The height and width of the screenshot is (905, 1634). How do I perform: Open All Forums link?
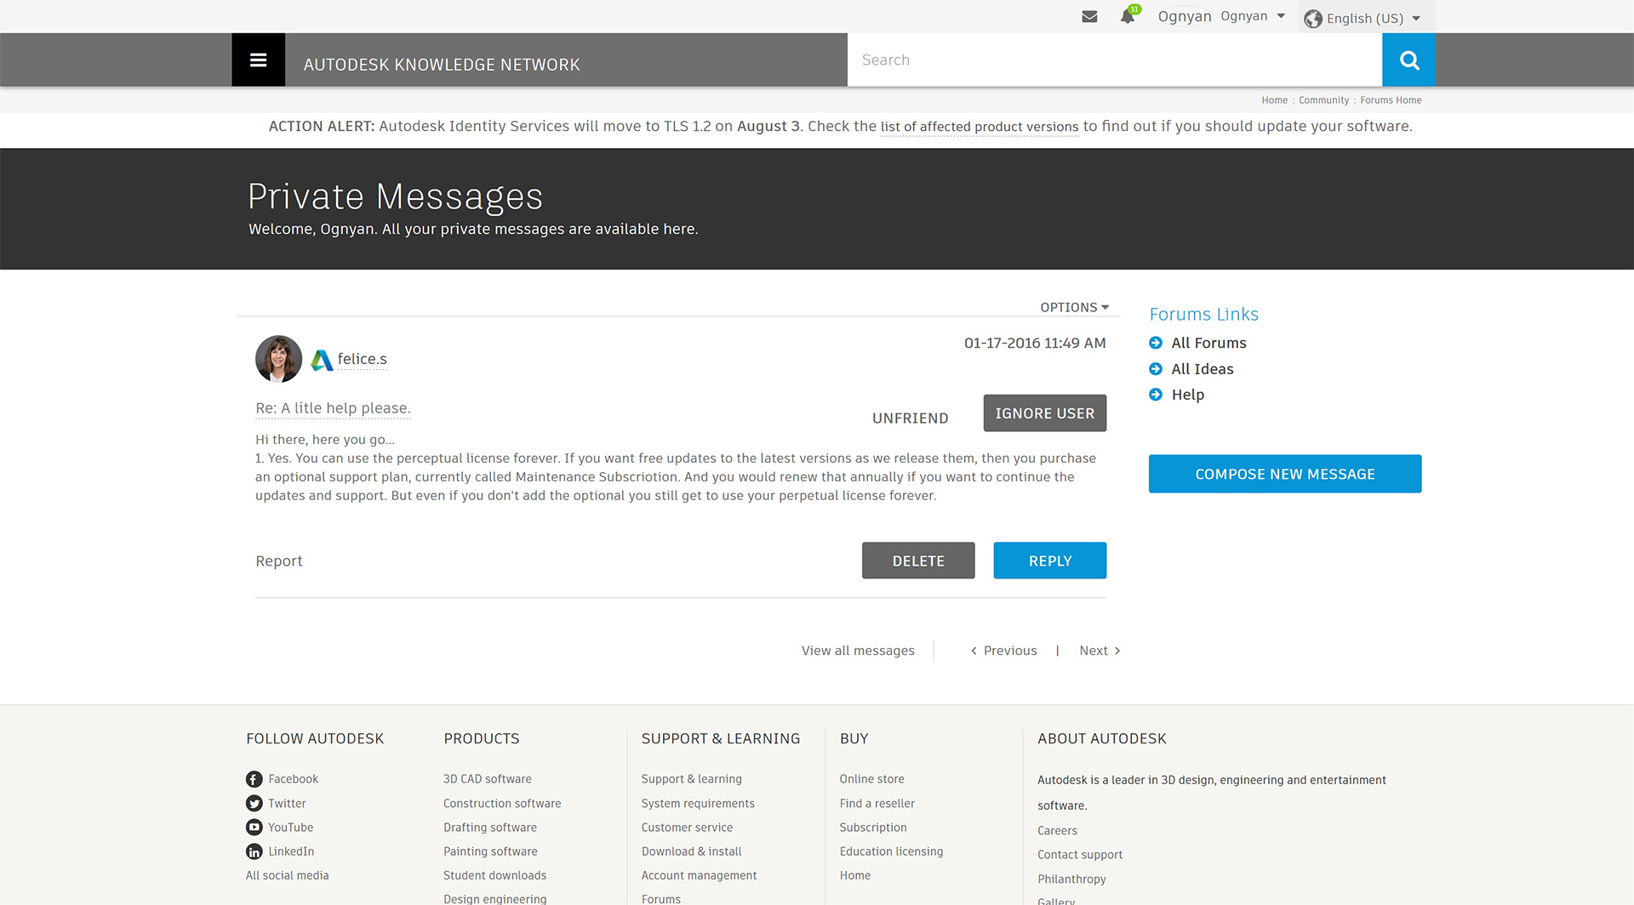(x=1208, y=343)
